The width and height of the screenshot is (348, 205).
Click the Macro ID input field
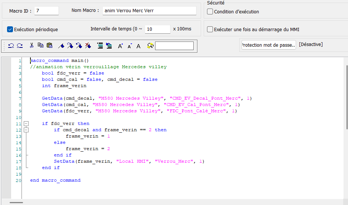[46, 11]
